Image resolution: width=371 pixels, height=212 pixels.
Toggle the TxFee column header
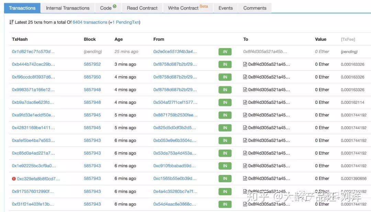point(348,39)
